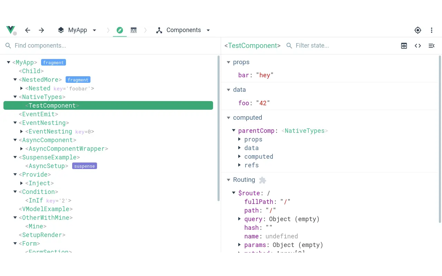Navigate forward with the right arrow
The image size is (442, 276).
point(41,30)
